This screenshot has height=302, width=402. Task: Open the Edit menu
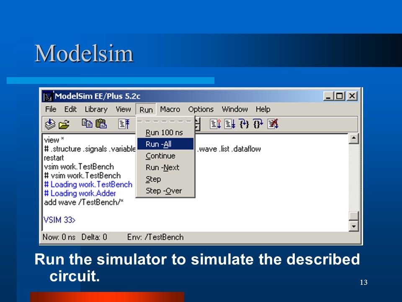click(70, 109)
